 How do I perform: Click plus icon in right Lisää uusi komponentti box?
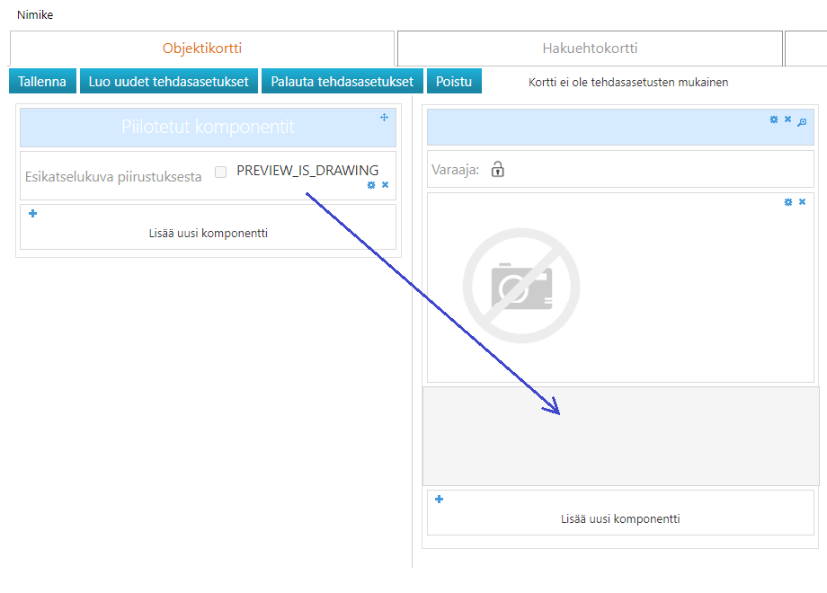(x=440, y=500)
